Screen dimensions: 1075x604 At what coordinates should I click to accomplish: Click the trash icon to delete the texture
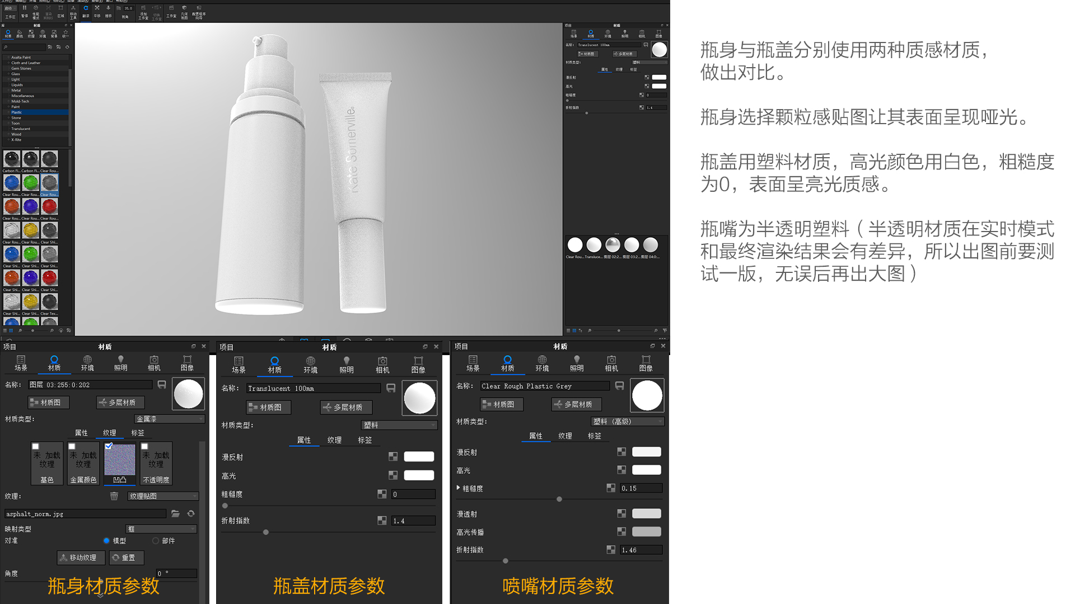point(114,496)
